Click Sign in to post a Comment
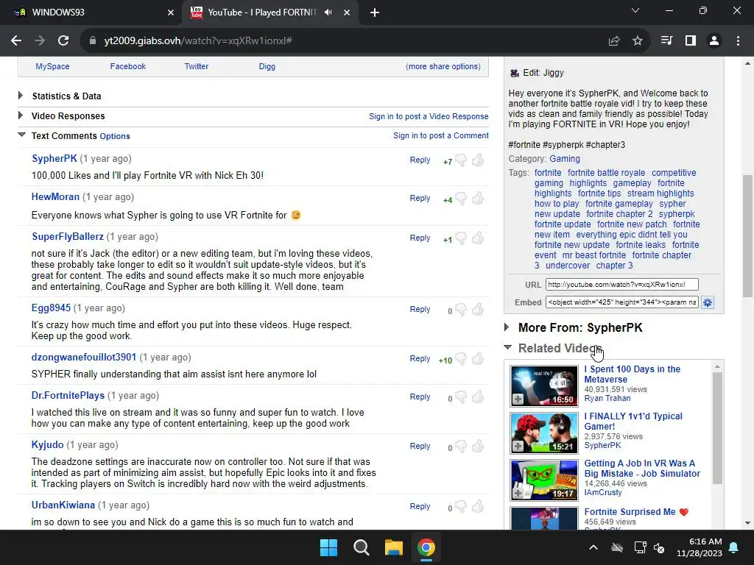This screenshot has width=754, height=565. click(440, 135)
